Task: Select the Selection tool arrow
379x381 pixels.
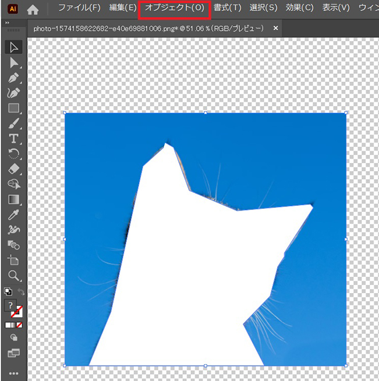Action: (14, 48)
